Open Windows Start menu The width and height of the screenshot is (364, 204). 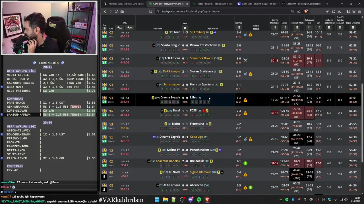157,200
